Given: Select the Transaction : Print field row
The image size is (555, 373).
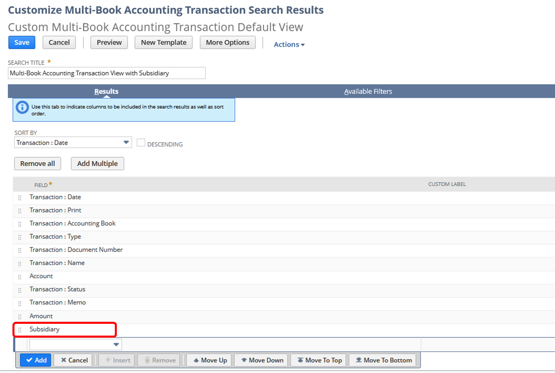Looking at the screenshot, I should (x=284, y=211).
